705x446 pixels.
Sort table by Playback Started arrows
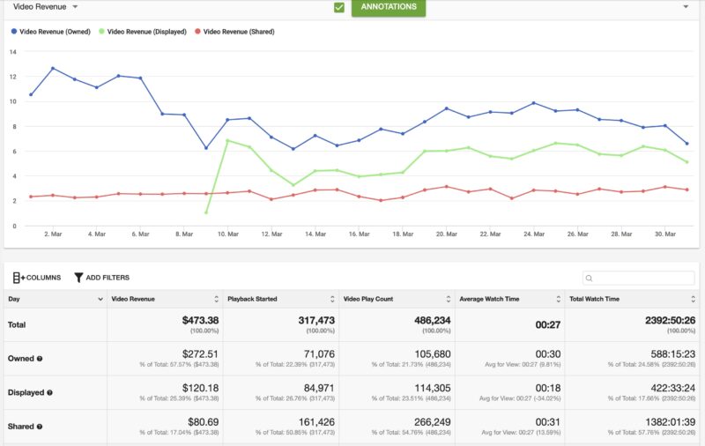click(332, 300)
